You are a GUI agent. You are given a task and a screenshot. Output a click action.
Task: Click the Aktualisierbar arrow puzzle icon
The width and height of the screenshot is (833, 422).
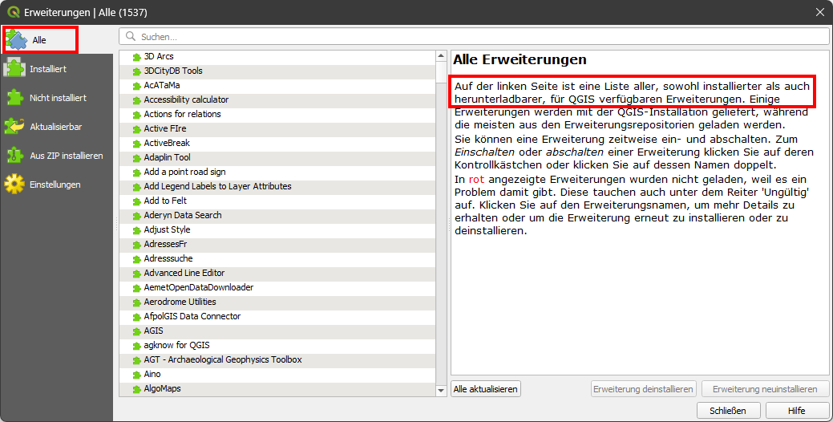[14, 127]
